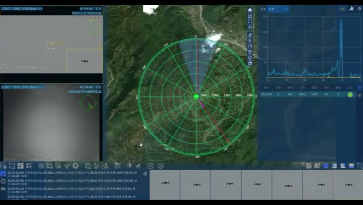Viewport: 363px width, 205px height.
Task: Click the shield icon in map toolbar
Action: [x=250, y=52]
